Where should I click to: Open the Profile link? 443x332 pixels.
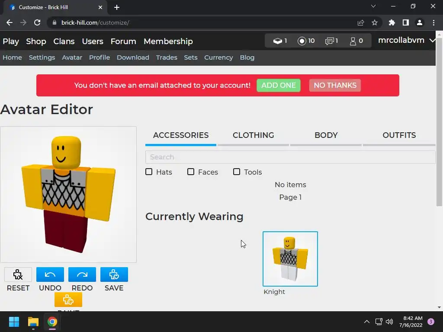click(100, 57)
